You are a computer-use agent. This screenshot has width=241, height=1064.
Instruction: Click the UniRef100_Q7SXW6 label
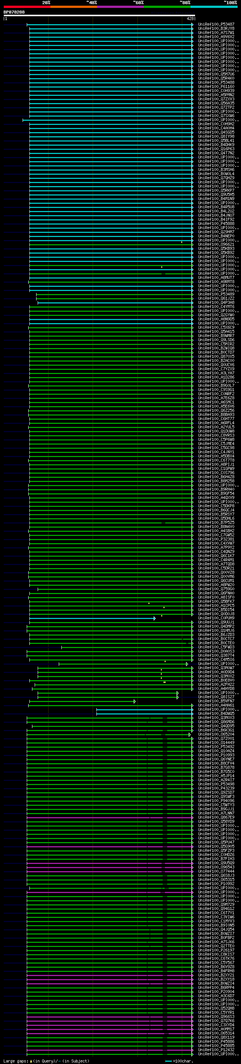(216, 115)
